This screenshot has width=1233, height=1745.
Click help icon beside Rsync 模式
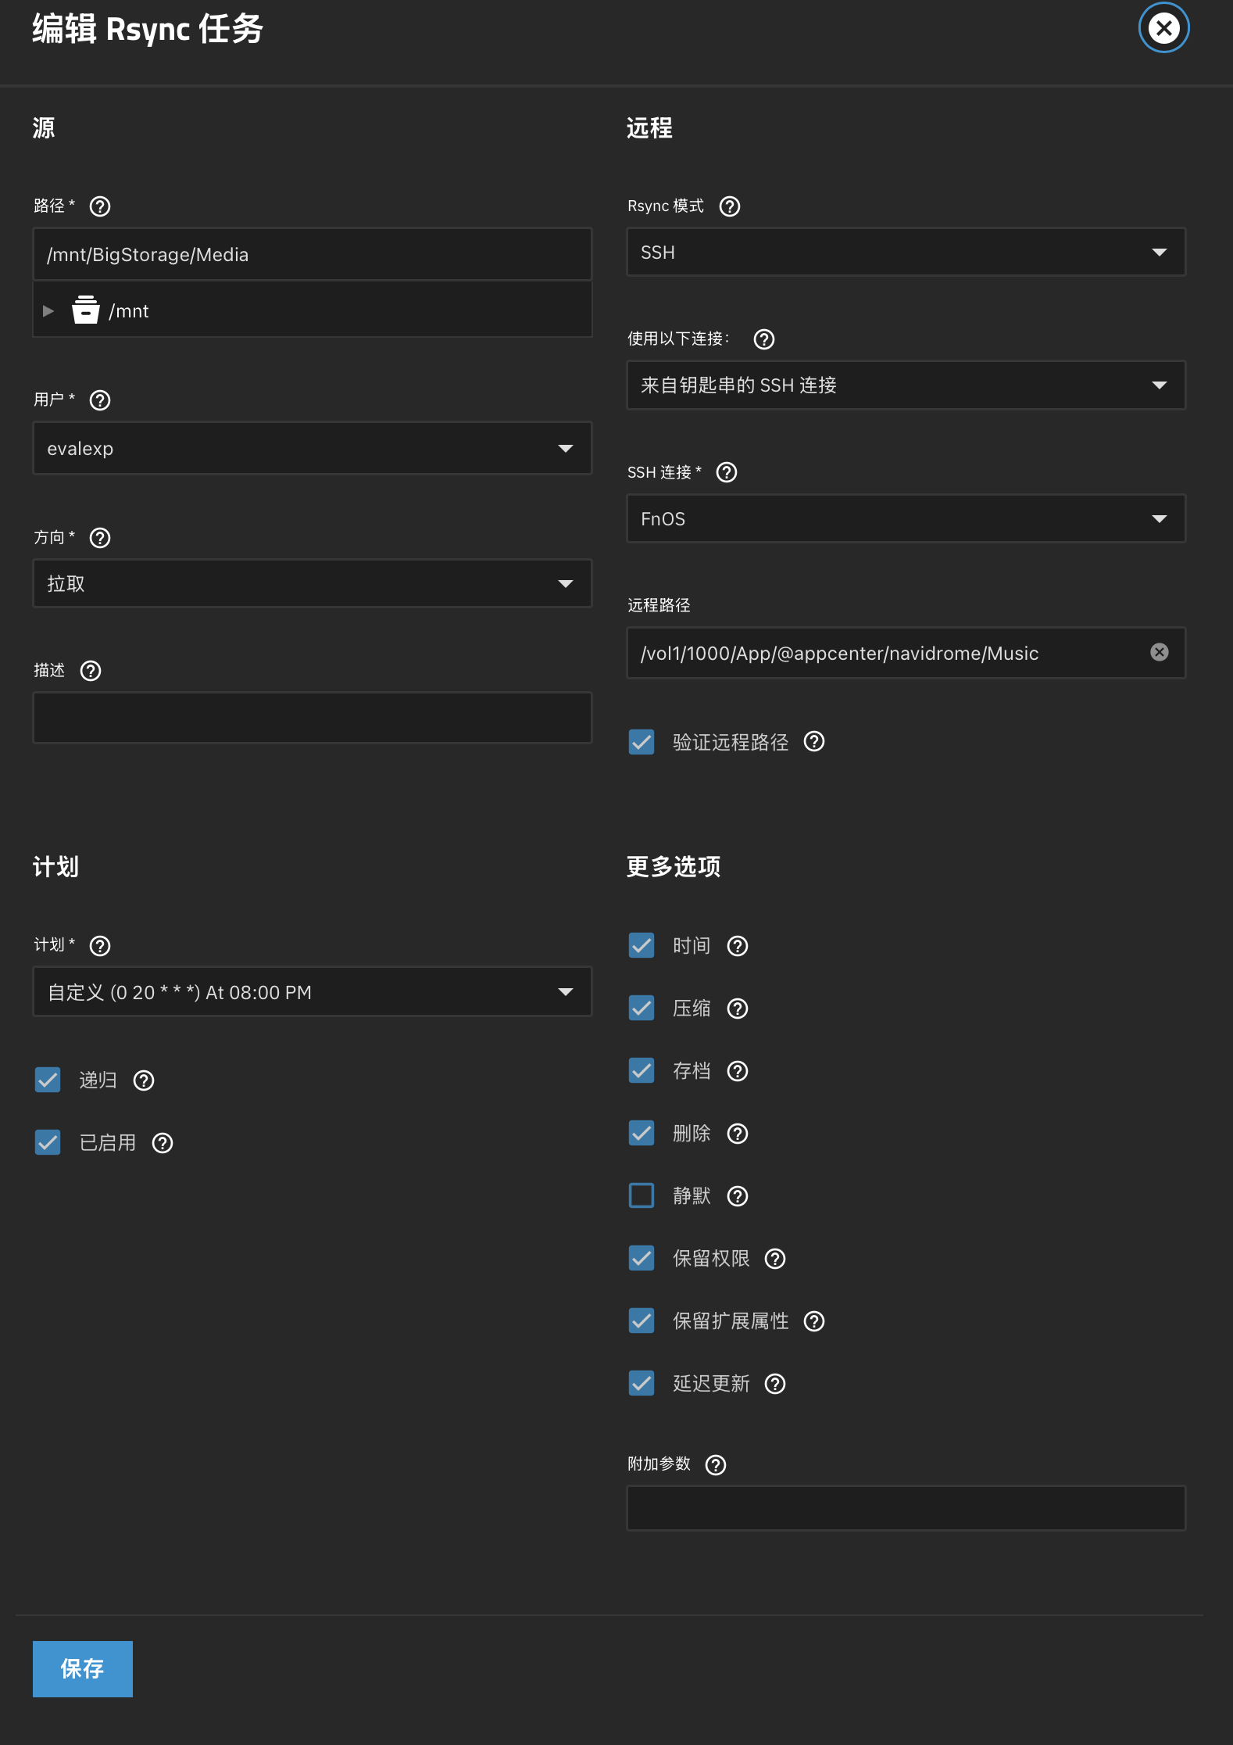click(730, 206)
